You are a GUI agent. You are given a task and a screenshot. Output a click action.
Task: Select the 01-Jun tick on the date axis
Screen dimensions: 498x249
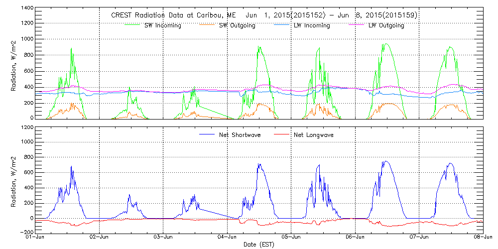click(x=35, y=238)
